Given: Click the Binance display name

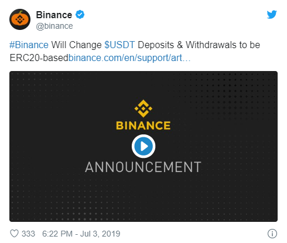Looking at the screenshot, I should (x=54, y=15).
